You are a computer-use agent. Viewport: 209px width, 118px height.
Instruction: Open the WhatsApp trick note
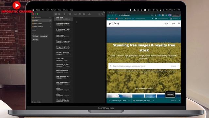pyautogui.click(x=63, y=24)
